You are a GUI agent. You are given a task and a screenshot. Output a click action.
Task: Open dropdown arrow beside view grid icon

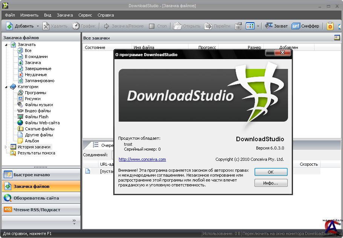pyautogui.click(x=258, y=26)
